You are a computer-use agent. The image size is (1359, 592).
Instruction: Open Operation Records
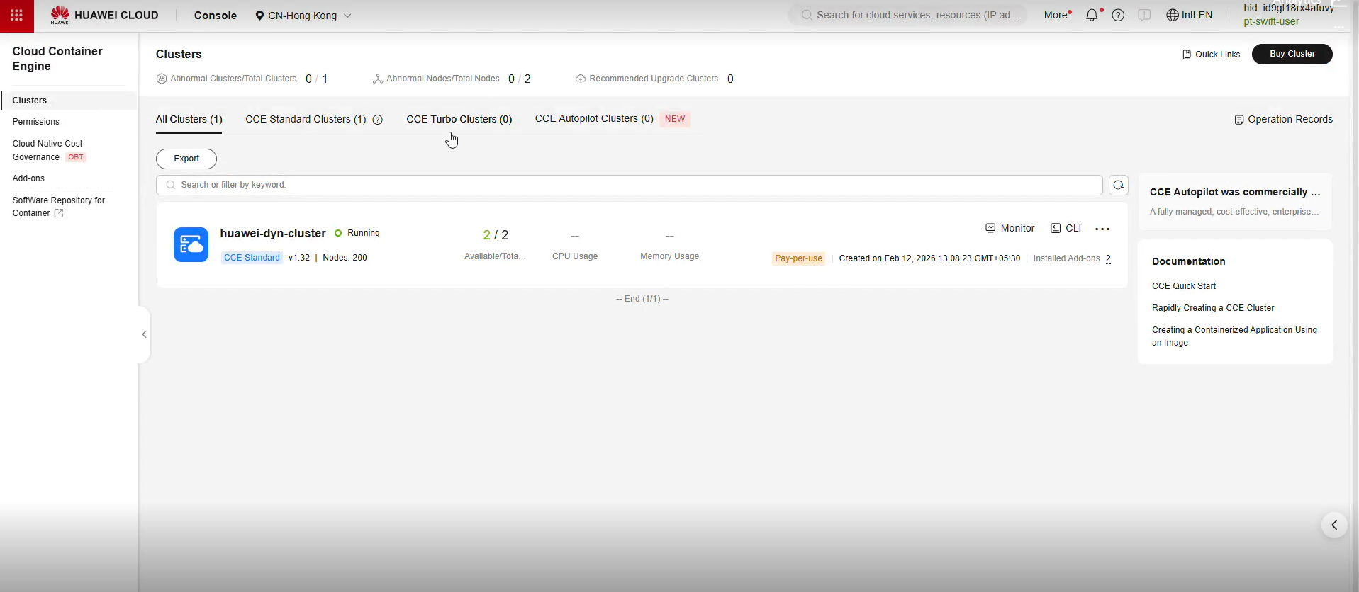click(1284, 119)
